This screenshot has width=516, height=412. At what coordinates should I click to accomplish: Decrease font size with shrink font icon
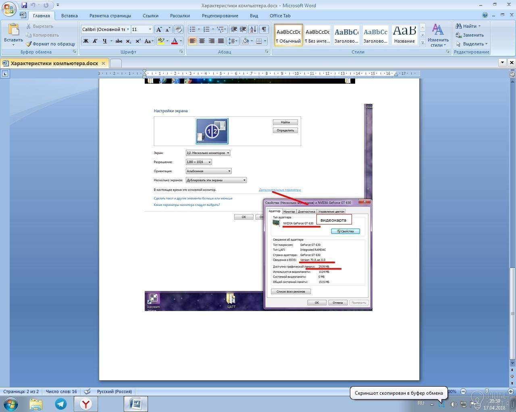(x=168, y=29)
